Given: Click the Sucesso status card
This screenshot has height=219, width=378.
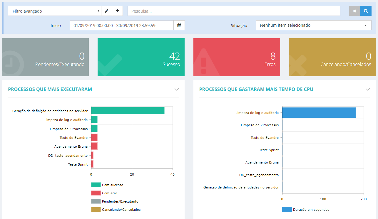Looking at the screenshot, I should tap(141, 57).
